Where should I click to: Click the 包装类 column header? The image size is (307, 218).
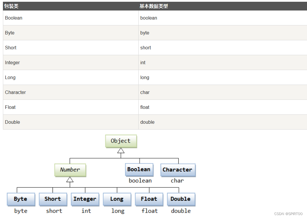(71, 6)
